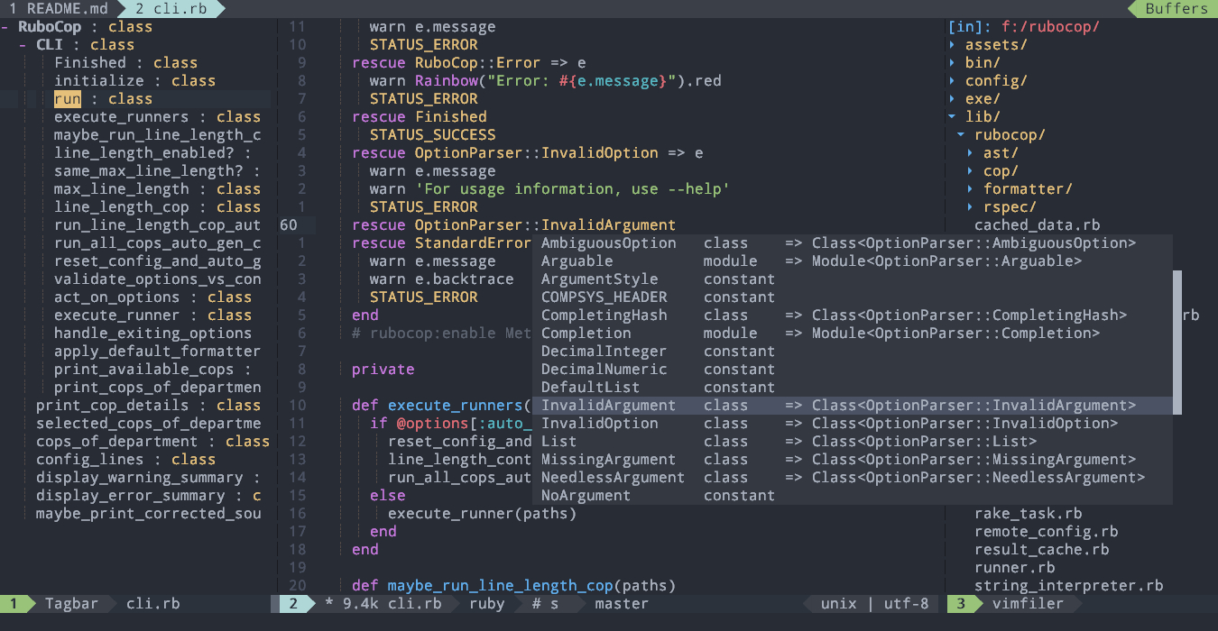1218x631 pixels.
Task: Pick NoArgument constant from completion popup
Action: point(853,496)
